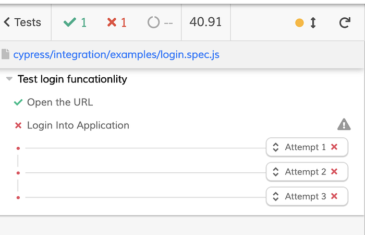The height and width of the screenshot is (235, 365).
Task: Click the 40.91 test duration display
Action: pyautogui.click(x=205, y=22)
